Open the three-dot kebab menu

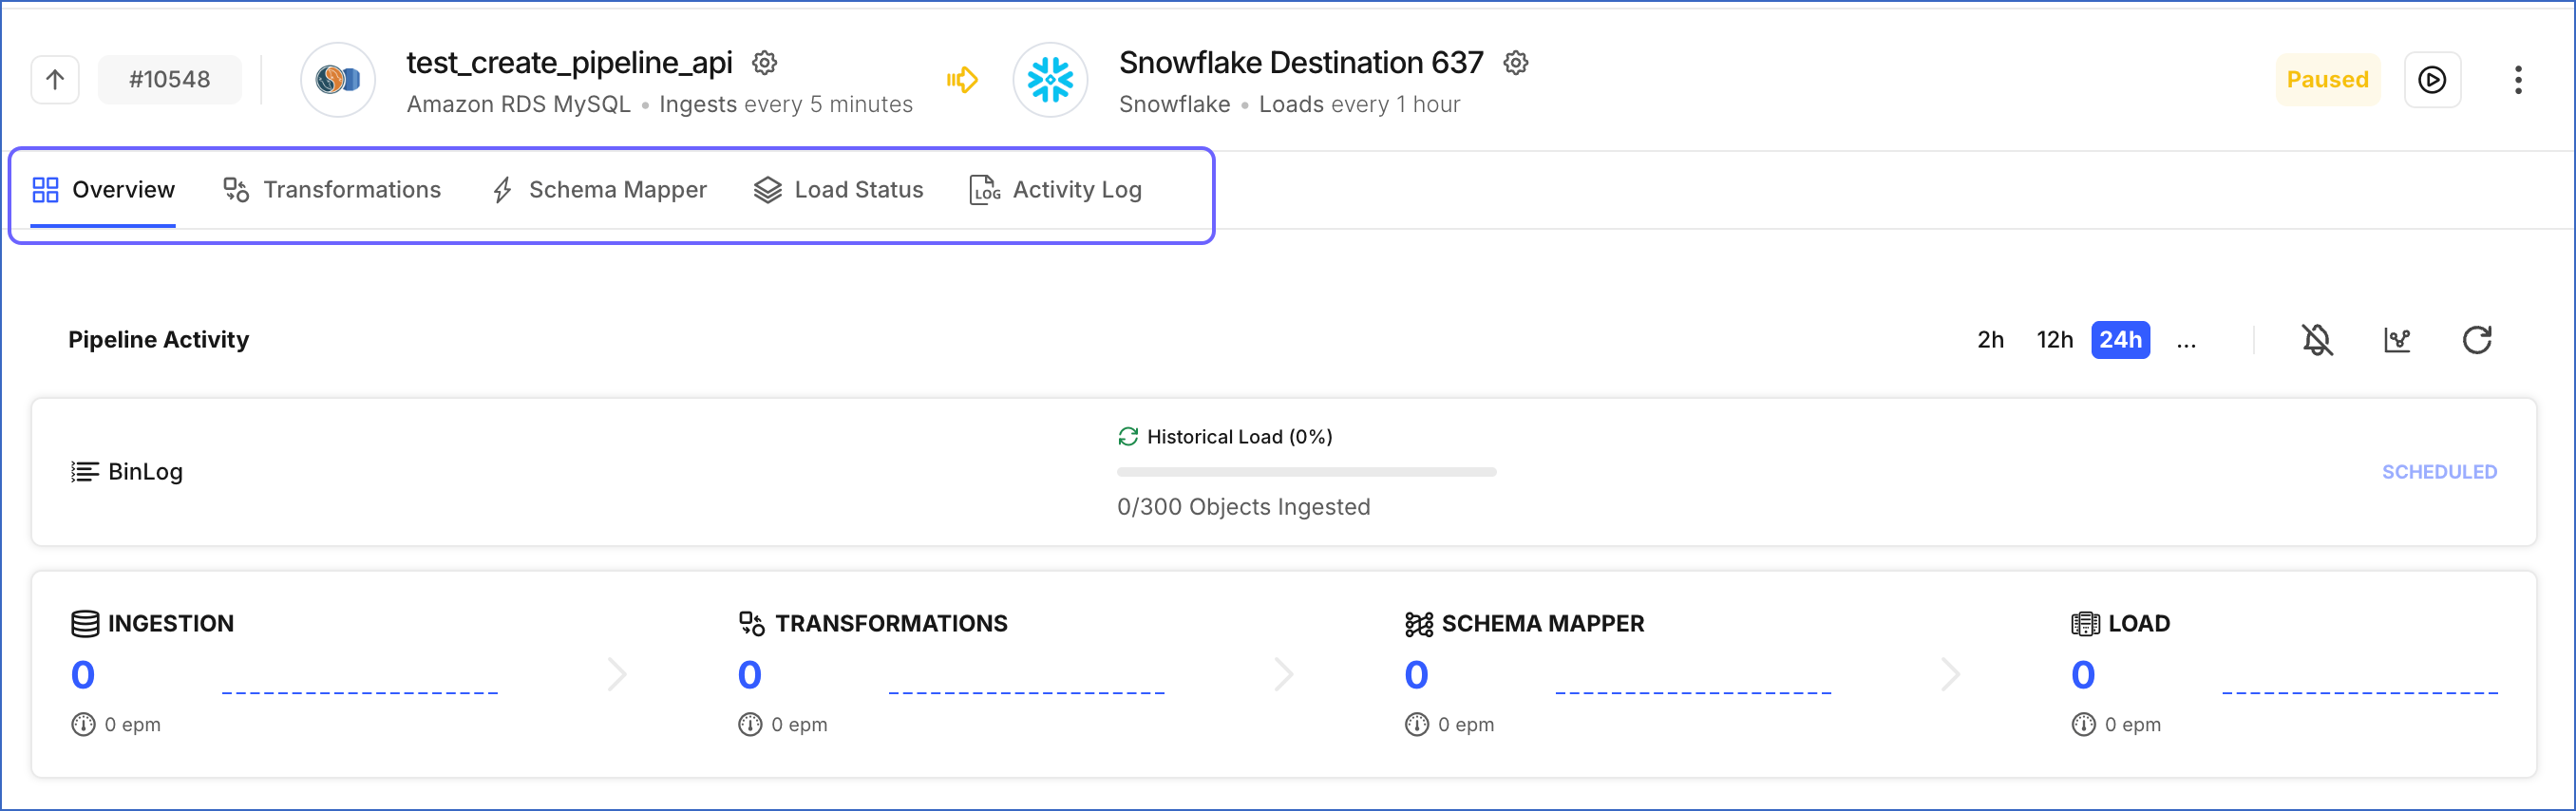pos(2518,79)
